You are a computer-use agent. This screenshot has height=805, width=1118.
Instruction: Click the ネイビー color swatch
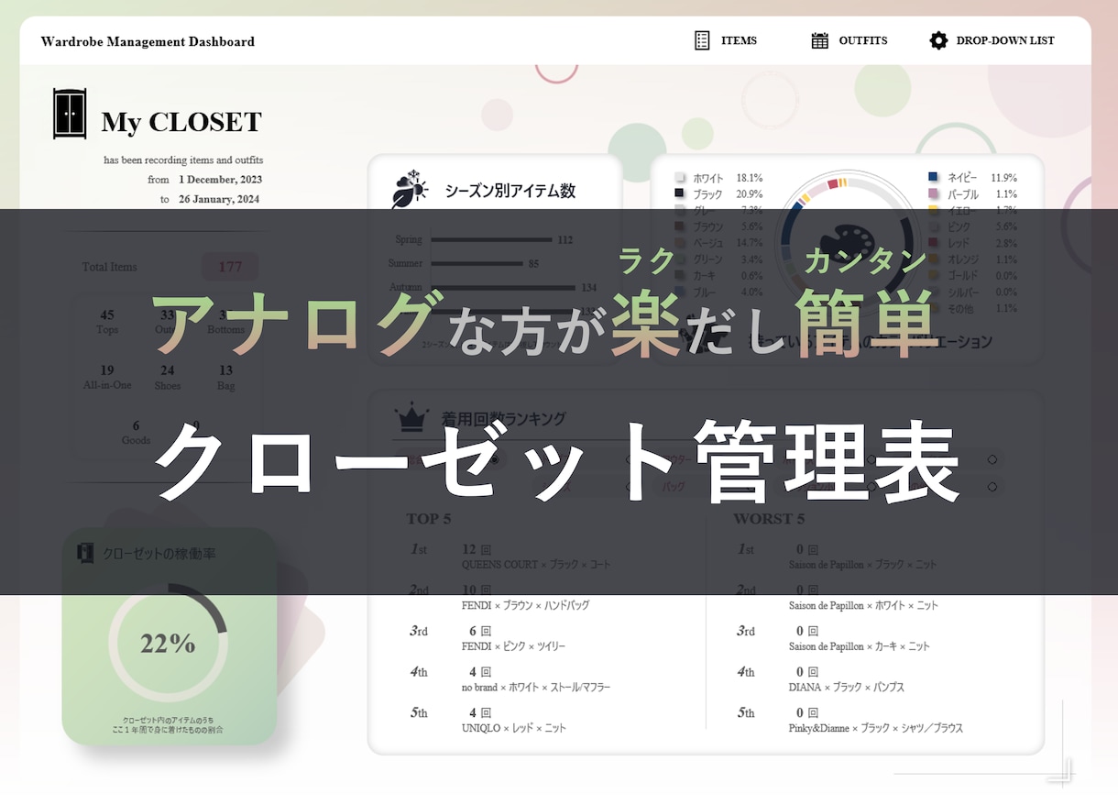(x=933, y=177)
